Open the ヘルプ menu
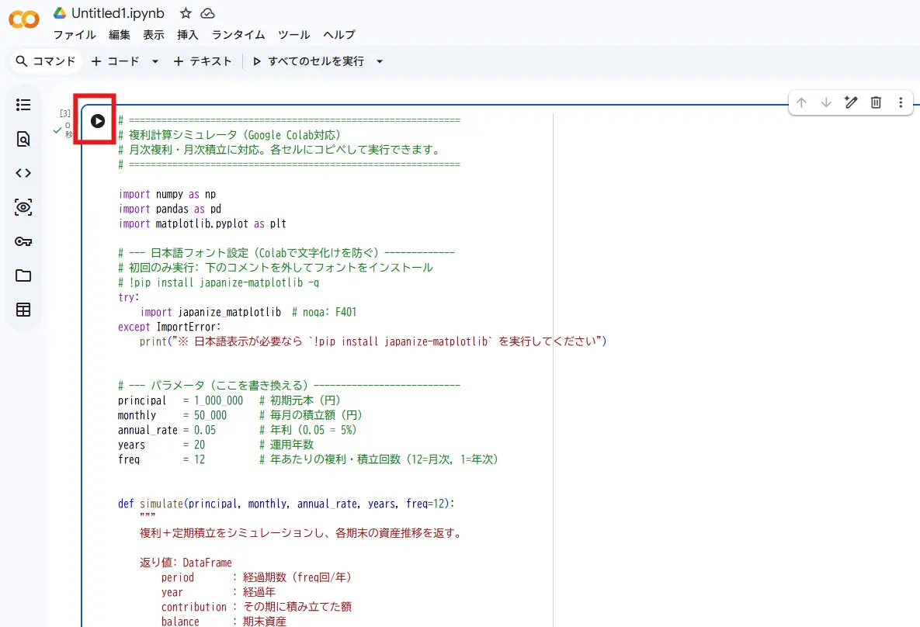This screenshot has width=920, height=627. 339,35
